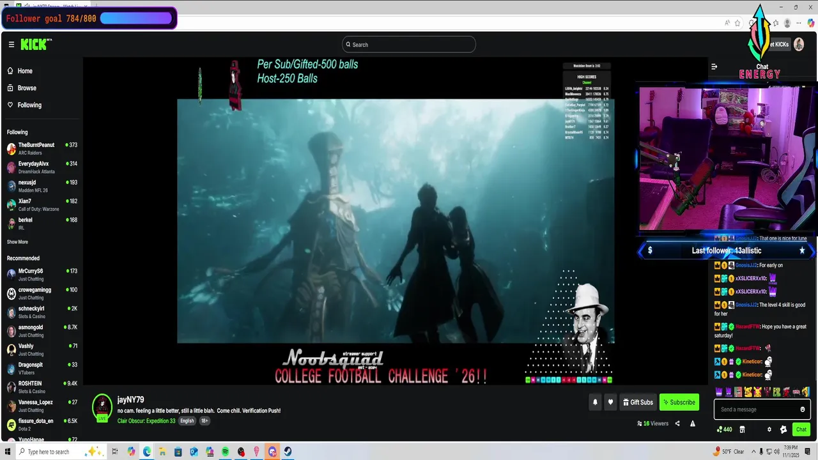This screenshot has width=818, height=460.
Task: Click the jayNY79 channel name
Action: (130, 400)
